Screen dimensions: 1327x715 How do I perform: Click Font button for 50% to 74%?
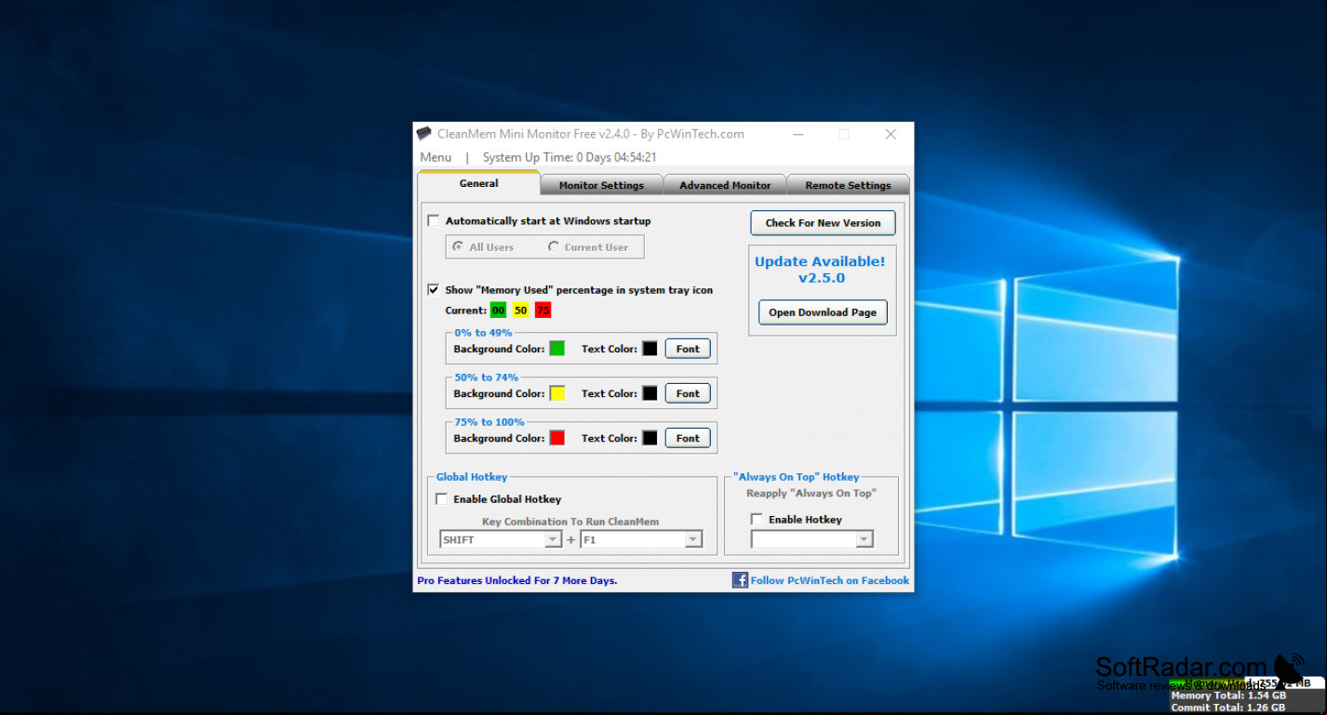point(688,393)
